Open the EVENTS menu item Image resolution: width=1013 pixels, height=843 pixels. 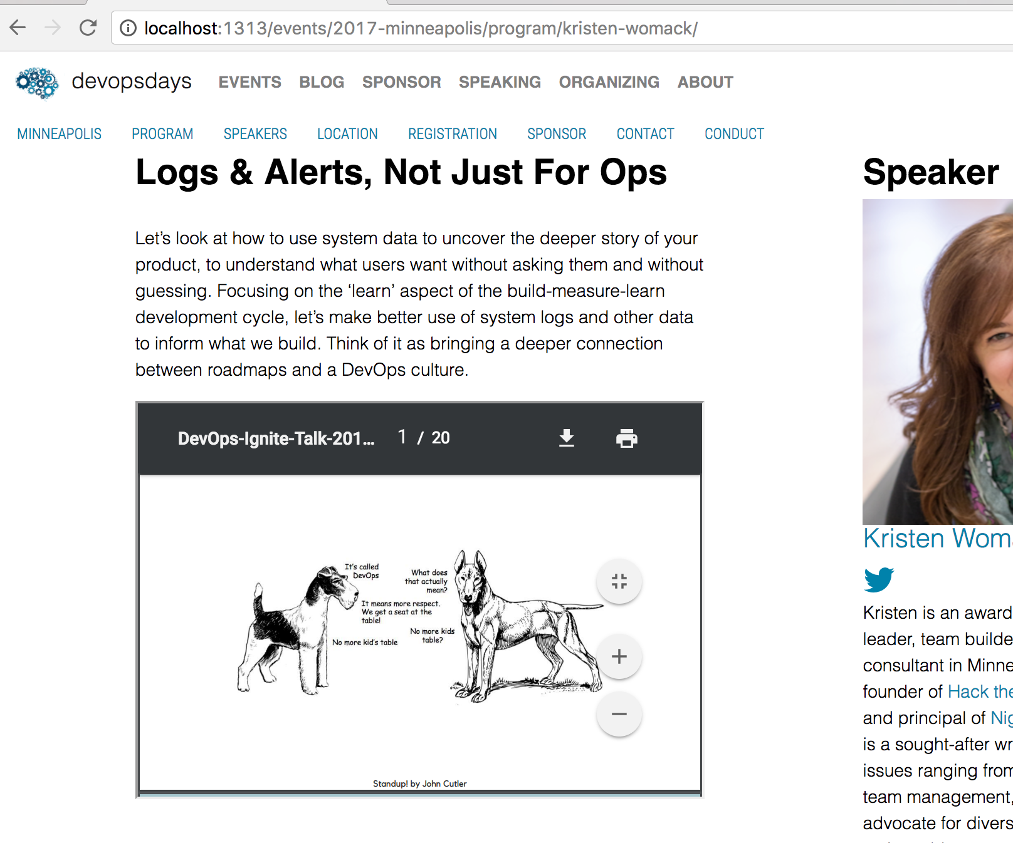(x=249, y=82)
